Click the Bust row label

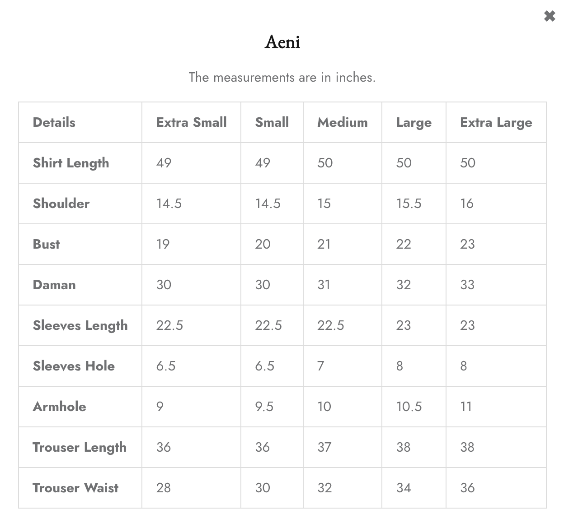coord(47,244)
